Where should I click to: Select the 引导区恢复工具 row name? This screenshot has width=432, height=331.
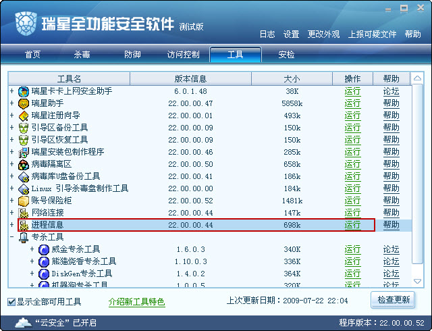point(59,140)
